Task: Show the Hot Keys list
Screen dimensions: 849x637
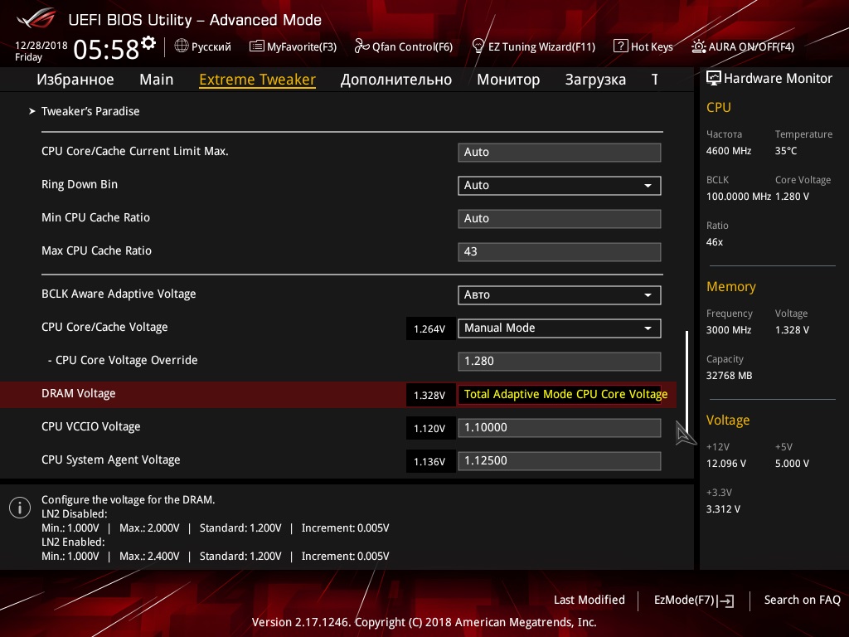Action: point(643,46)
